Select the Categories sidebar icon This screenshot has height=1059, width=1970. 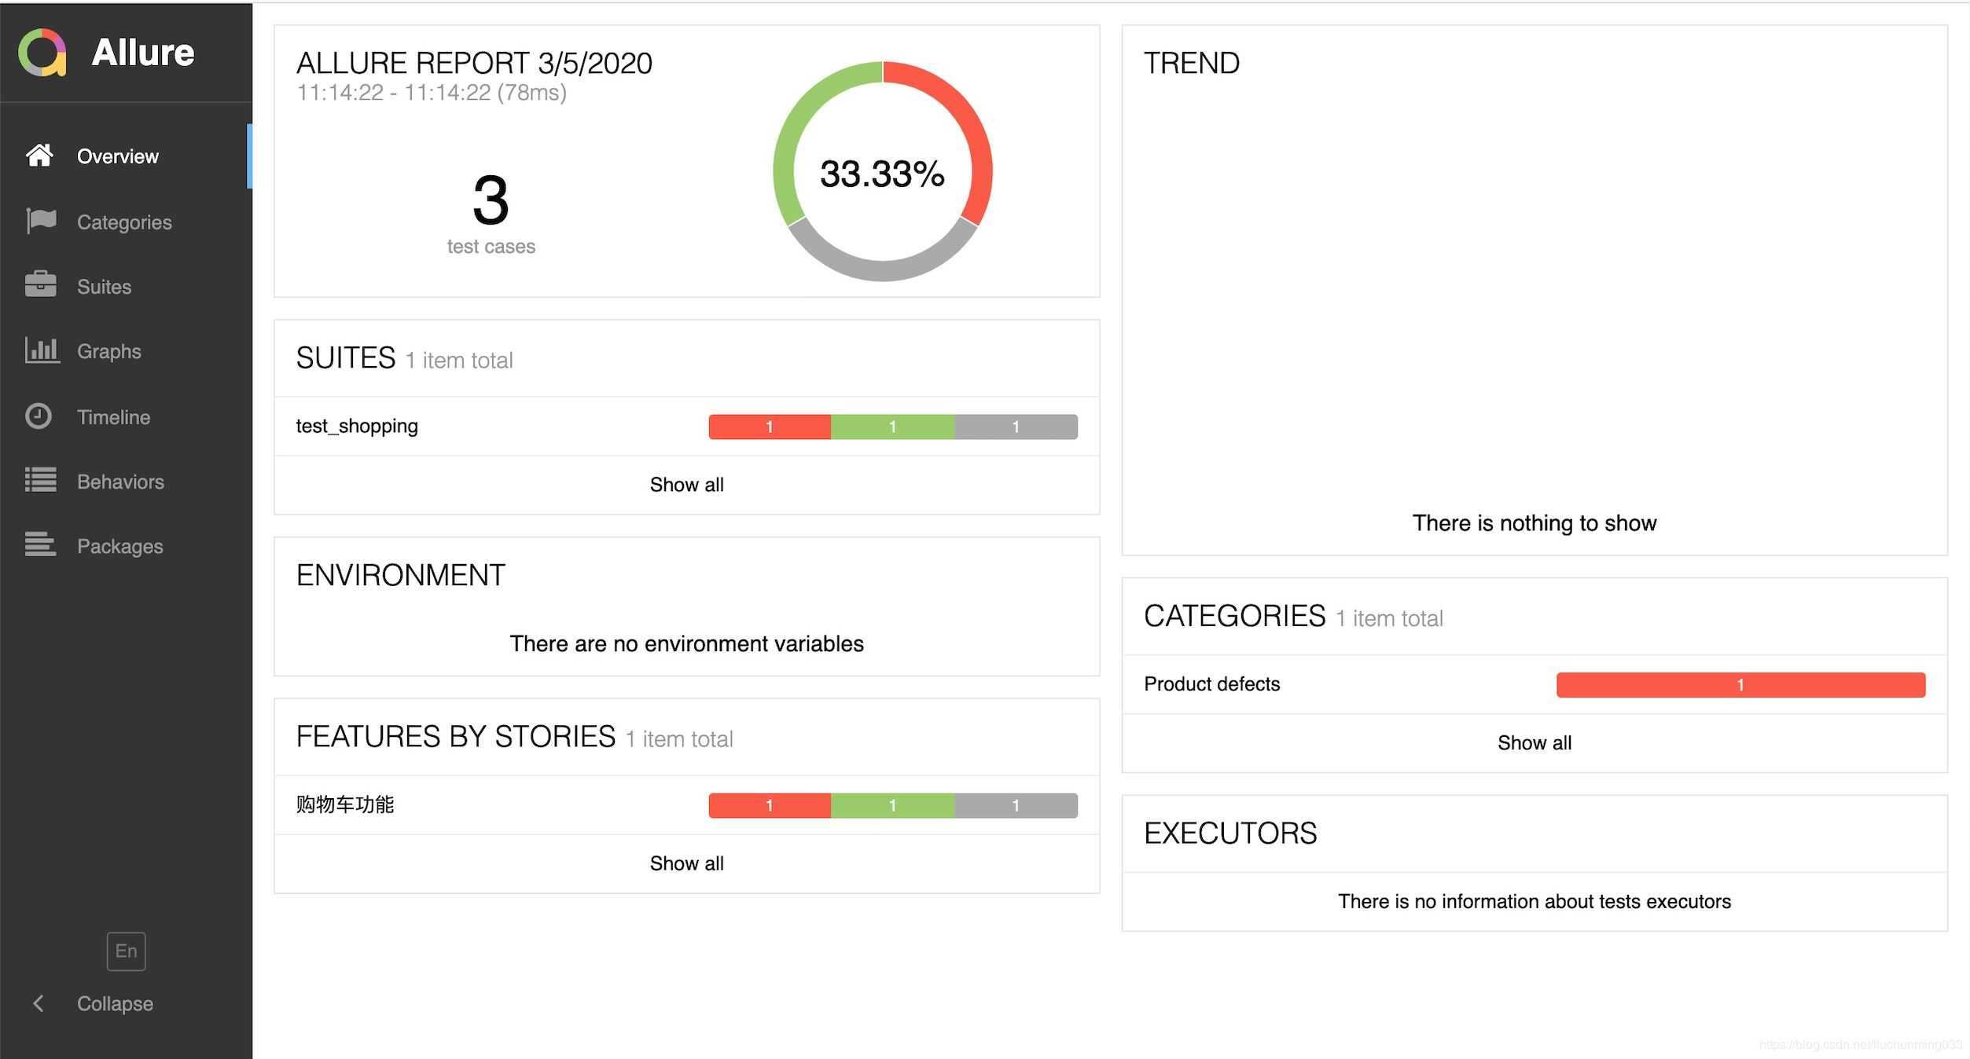point(39,221)
